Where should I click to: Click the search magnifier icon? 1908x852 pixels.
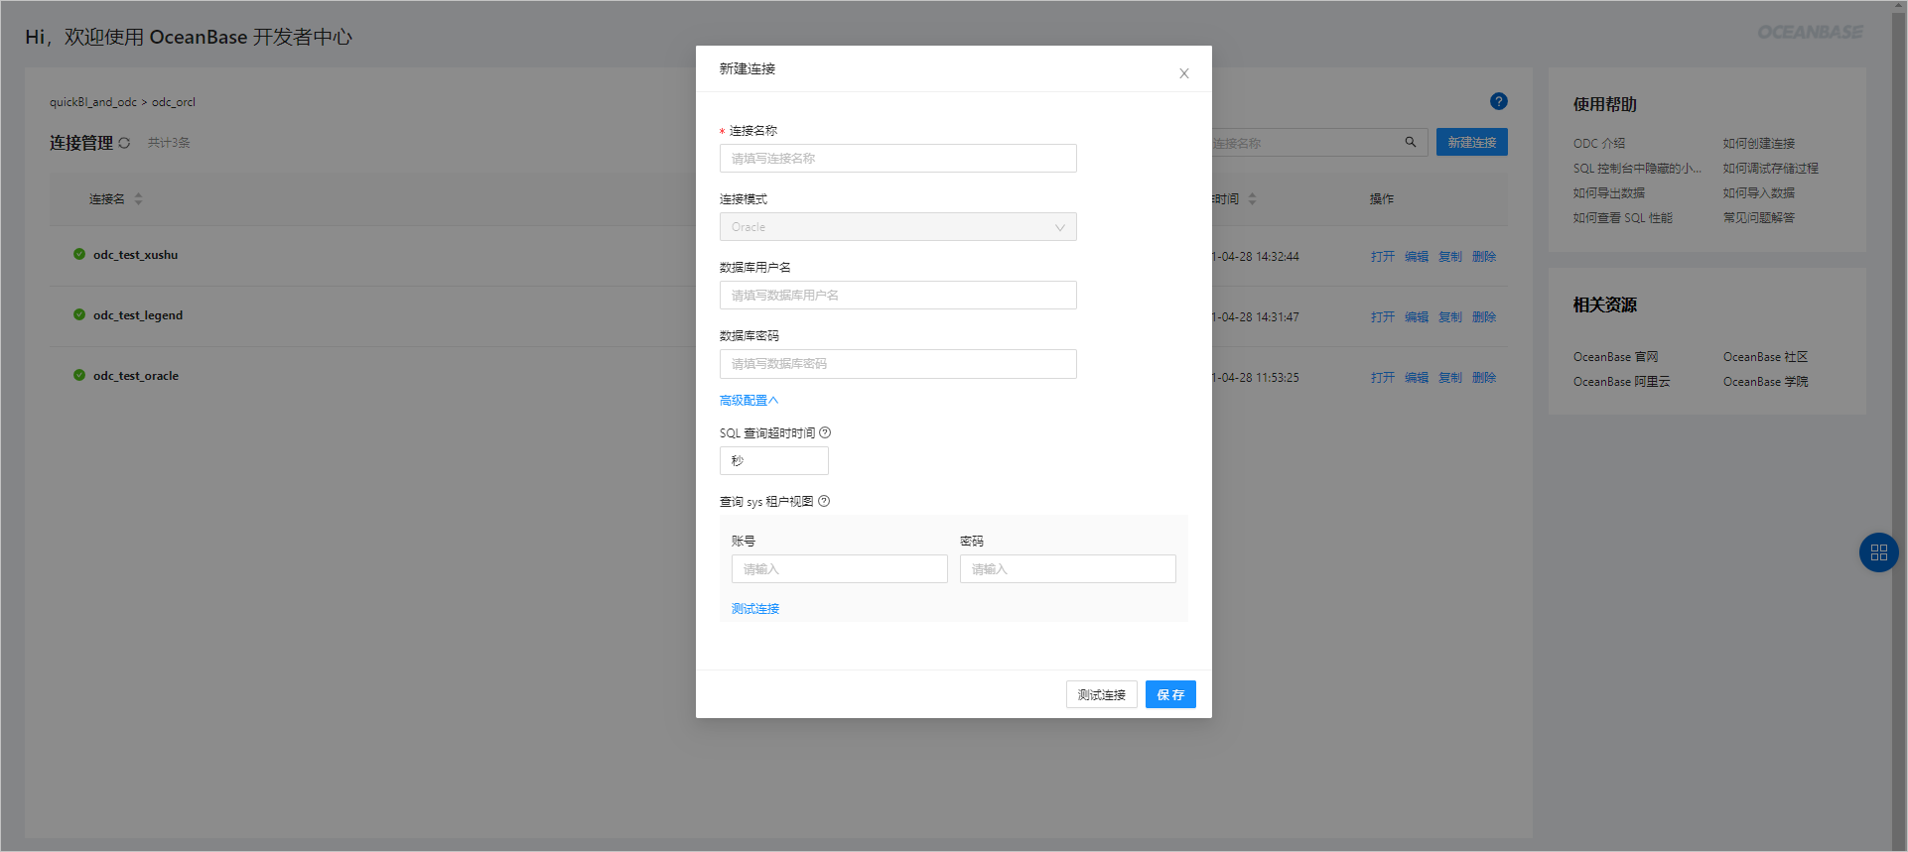pos(1410,143)
